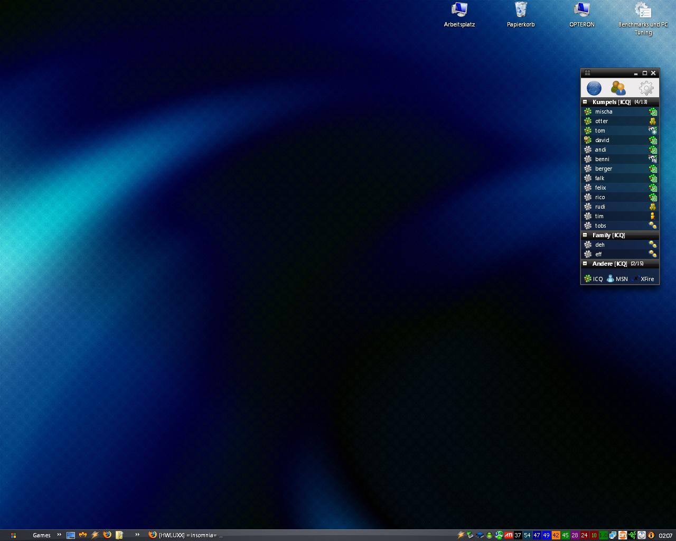676x541 pixels.
Task: Select contact mischa in buddy list
Action: pyautogui.click(x=604, y=111)
